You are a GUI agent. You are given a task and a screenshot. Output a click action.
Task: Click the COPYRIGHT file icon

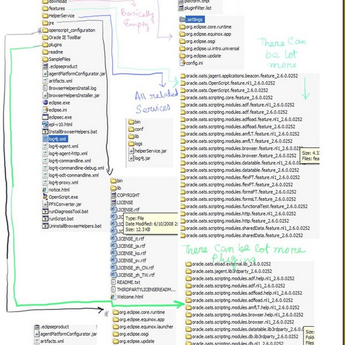click(x=113, y=195)
